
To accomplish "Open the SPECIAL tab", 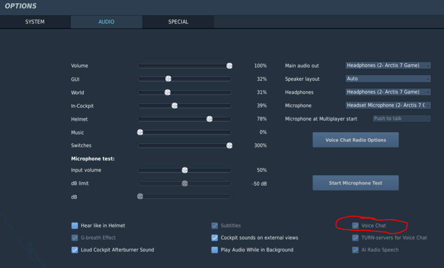I will [x=178, y=22].
